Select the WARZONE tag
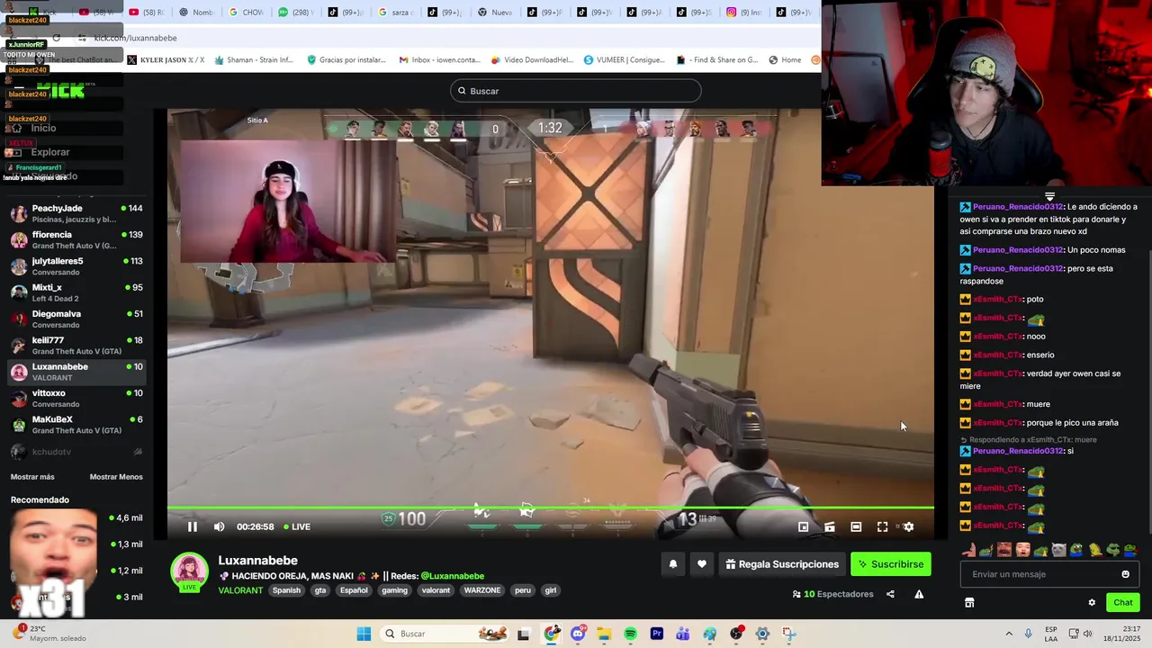1152x648 pixels. [481, 590]
